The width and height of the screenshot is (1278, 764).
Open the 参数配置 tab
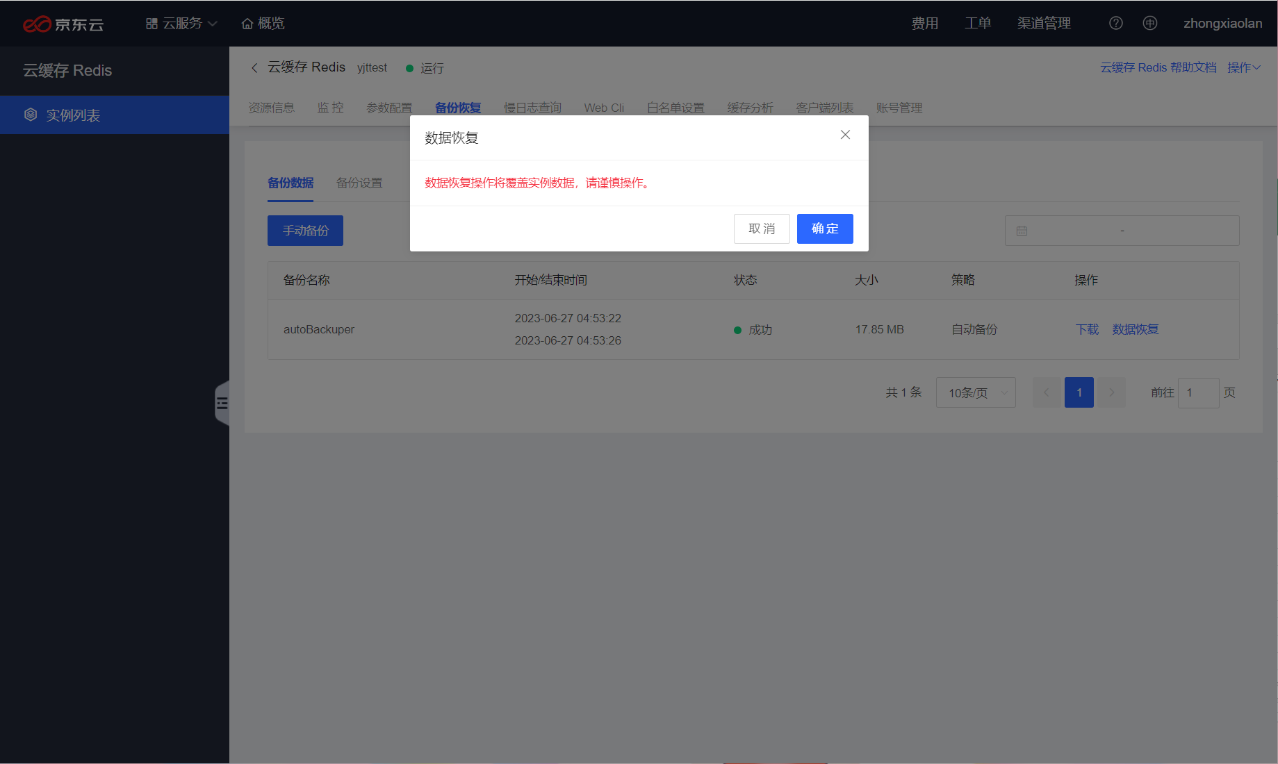coord(389,108)
